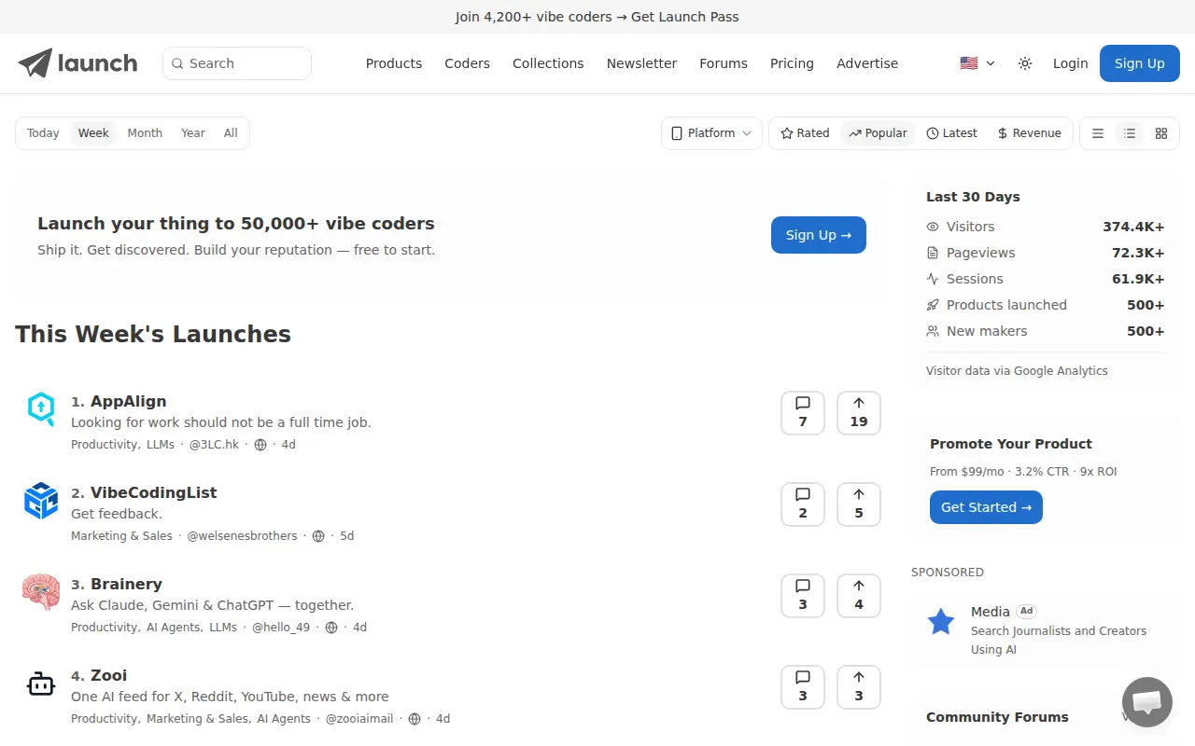Open the Zooi product title

tap(108, 675)
